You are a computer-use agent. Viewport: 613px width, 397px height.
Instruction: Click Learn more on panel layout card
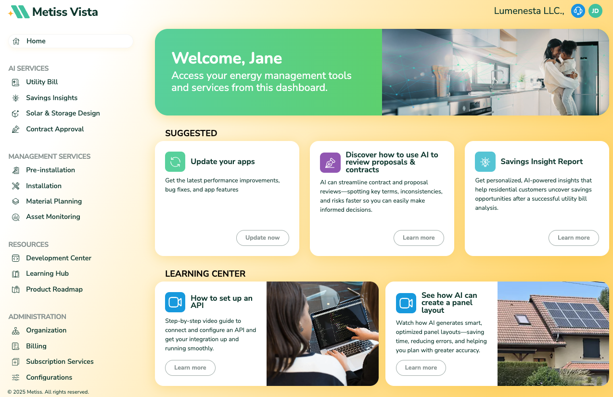tap(421, 368)
